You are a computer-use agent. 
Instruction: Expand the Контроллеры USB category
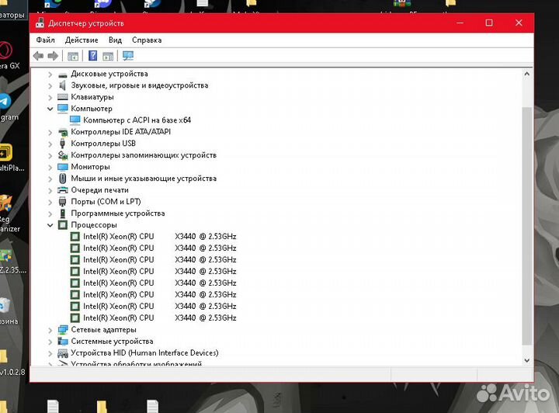(x=50, y=144)
